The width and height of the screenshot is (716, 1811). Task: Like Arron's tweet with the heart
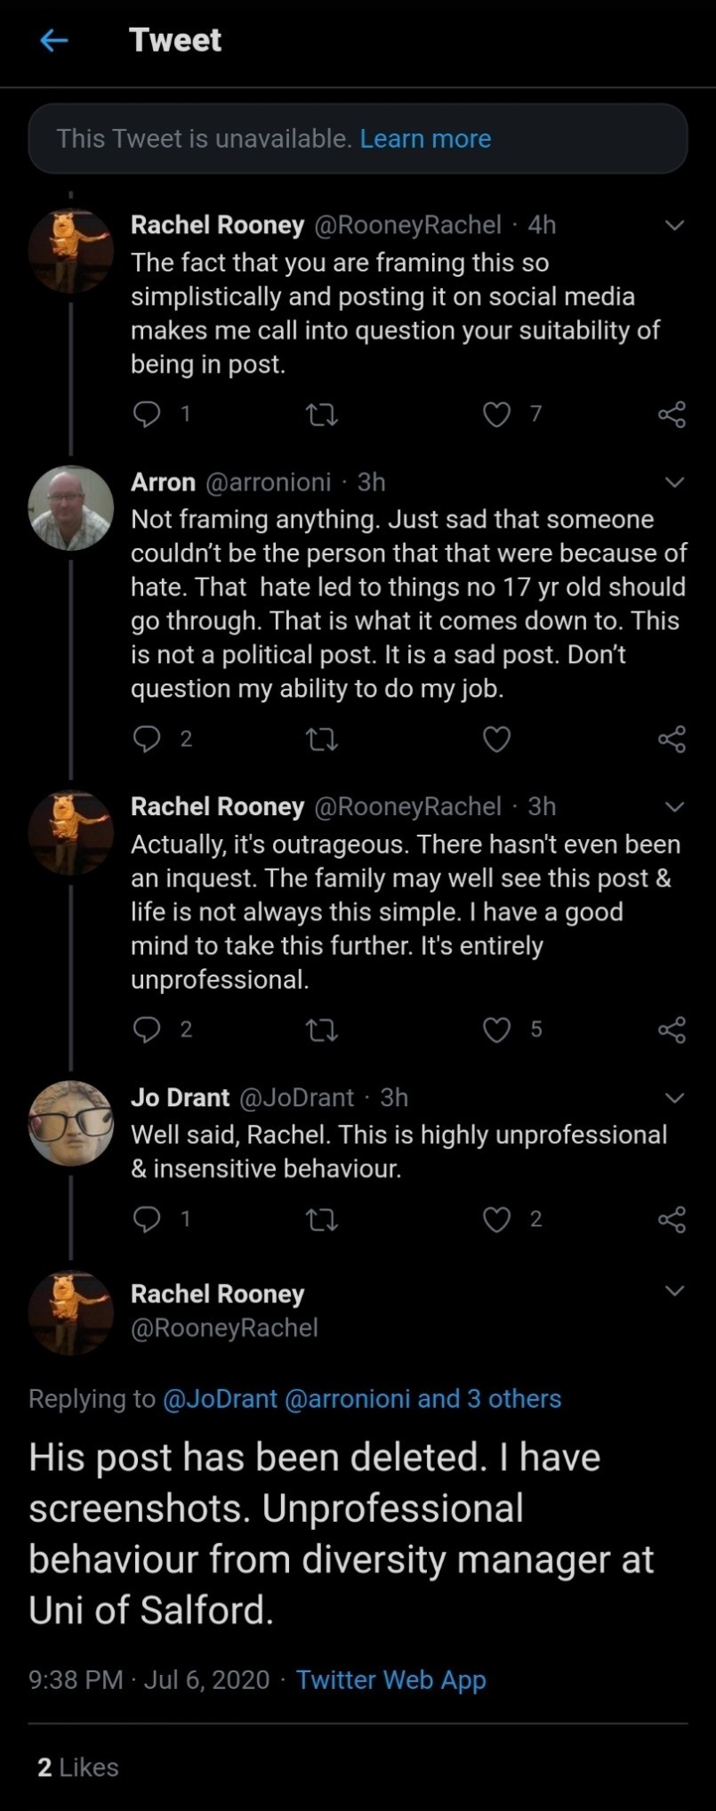point(496,740)
